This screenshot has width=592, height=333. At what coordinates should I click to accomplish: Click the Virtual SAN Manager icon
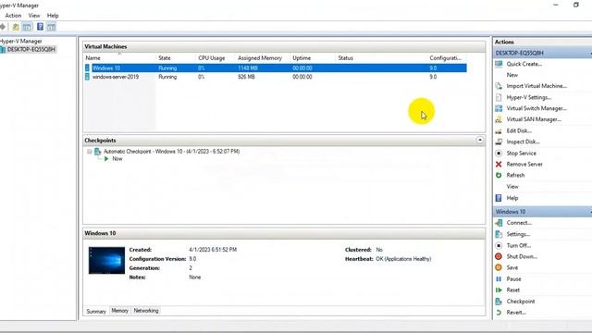pos(499,119)
